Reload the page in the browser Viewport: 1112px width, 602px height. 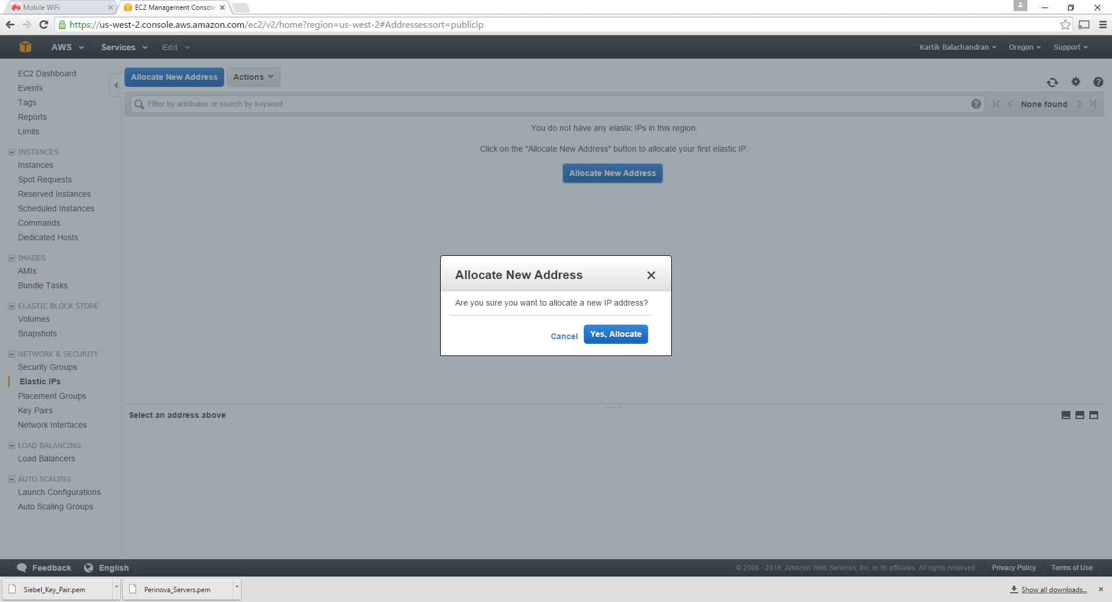pyautogui.click(x=43, y=24)
